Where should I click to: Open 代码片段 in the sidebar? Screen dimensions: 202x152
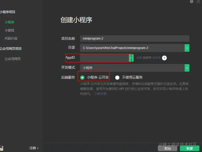(11, 38)
